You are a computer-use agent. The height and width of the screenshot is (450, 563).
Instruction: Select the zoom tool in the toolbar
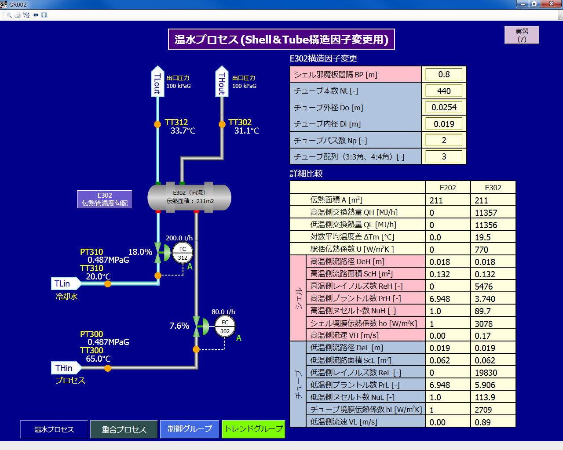pyautogui.click(x=8, y=15)
